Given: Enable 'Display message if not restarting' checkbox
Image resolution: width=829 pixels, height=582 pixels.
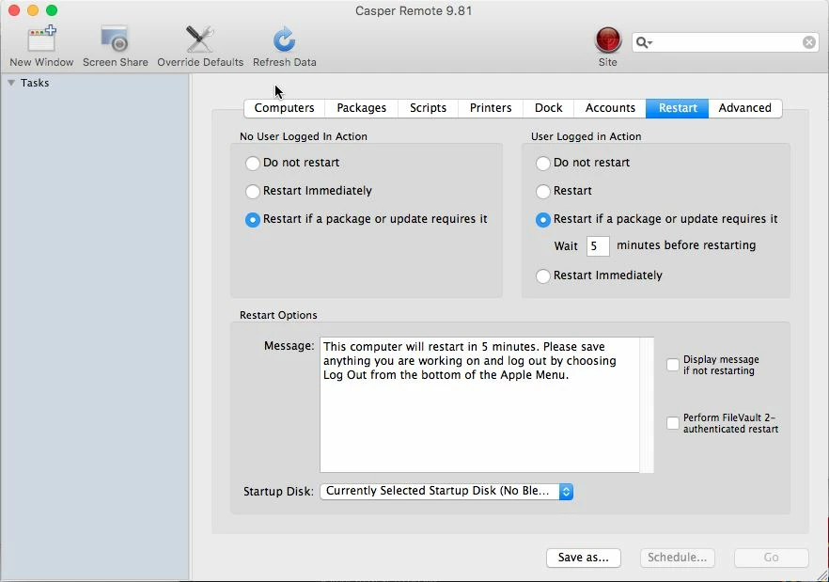Looking at the screenshot, I should 673,365.
